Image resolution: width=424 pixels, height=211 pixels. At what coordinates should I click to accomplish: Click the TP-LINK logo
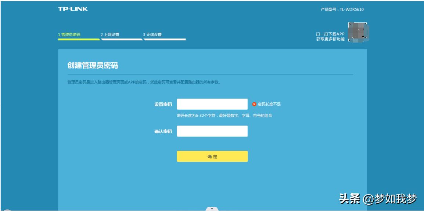(73, 9)
